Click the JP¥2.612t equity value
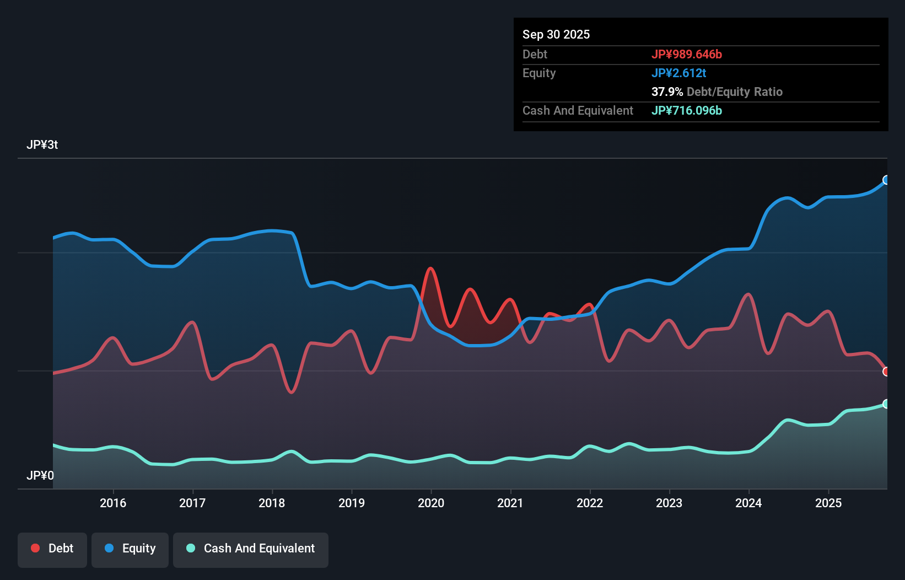The image size is (905, 580). (x=678, y=73)
